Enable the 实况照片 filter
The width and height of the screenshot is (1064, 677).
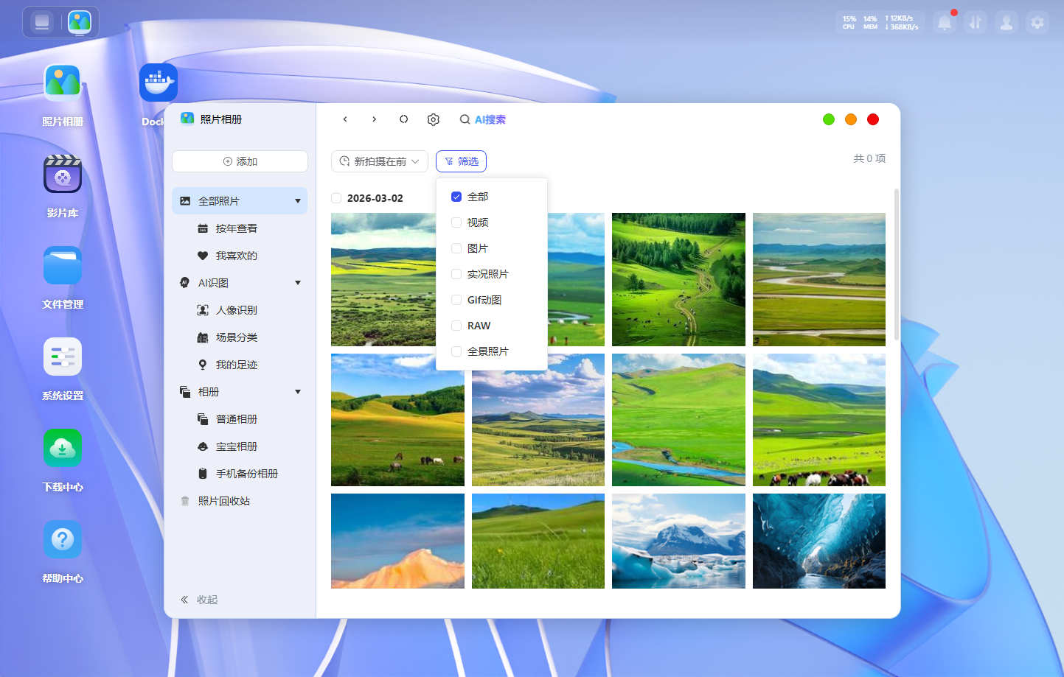456,274
